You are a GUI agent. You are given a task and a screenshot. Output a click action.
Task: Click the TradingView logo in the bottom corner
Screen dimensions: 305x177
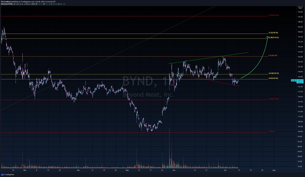pyautogui.click(x=7, y=175)
